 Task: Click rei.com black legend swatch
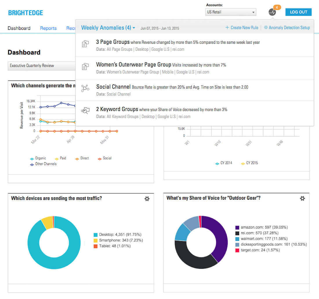click(x=237, y=233)
